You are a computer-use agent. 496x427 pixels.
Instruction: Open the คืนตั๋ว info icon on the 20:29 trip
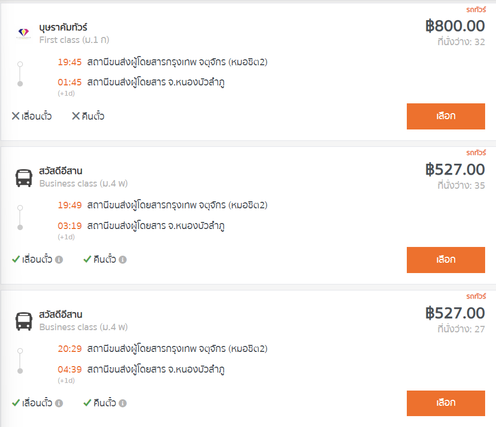tap(123, 403)
